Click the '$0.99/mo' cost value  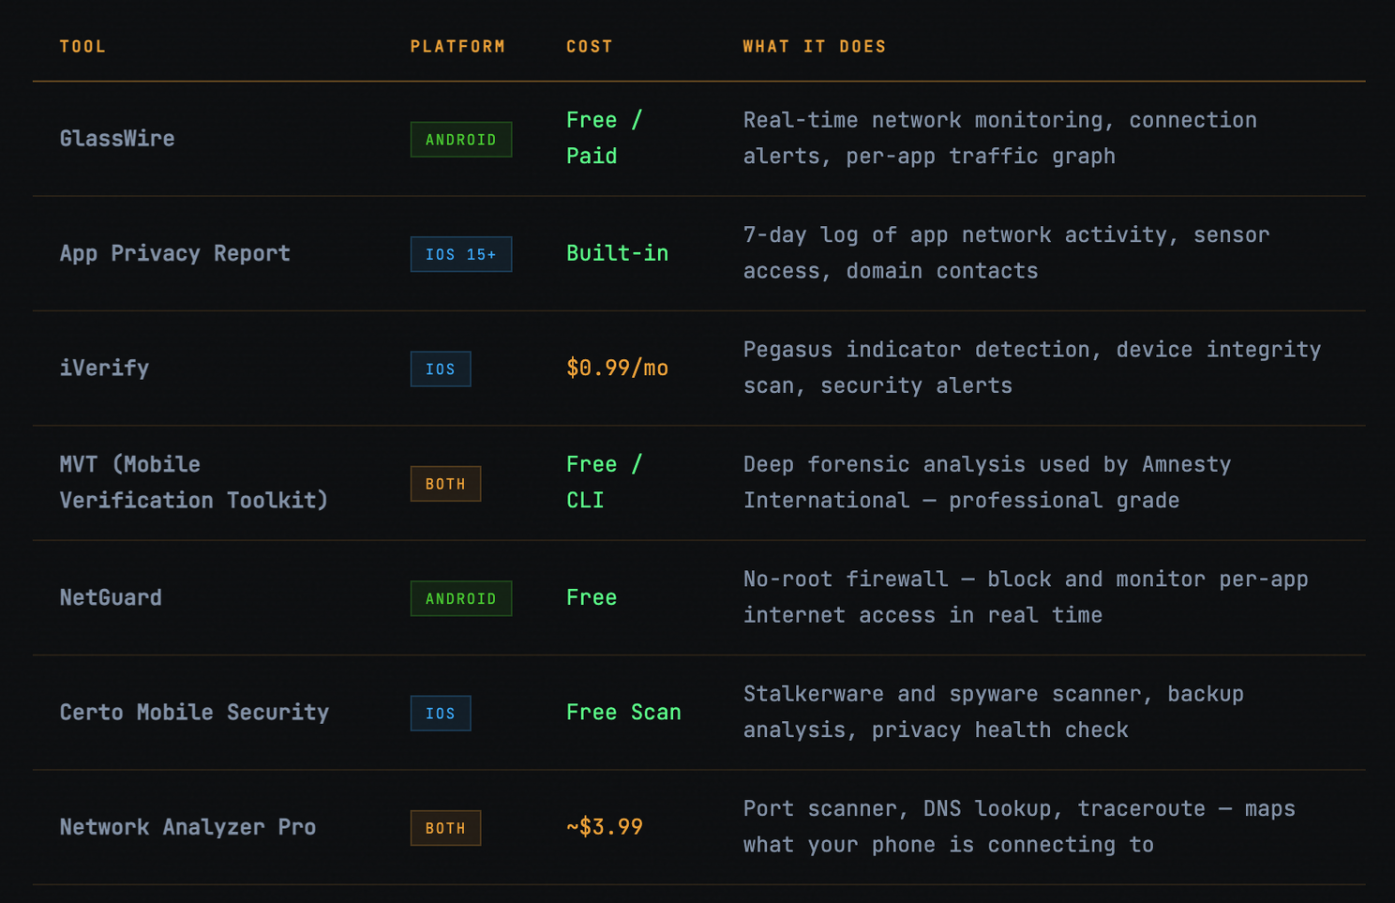point(617,369)
